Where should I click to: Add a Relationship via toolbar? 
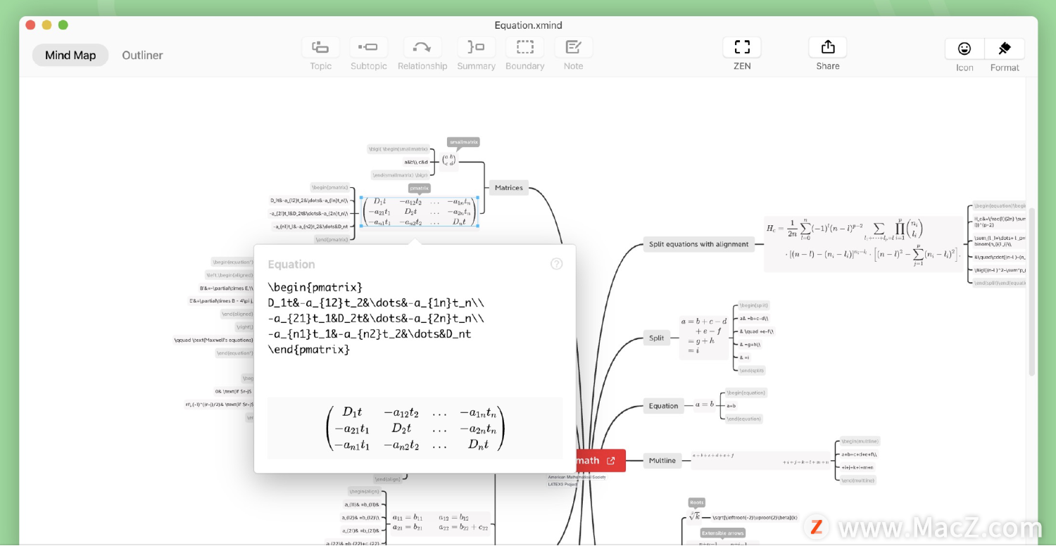tap(422, 48)
